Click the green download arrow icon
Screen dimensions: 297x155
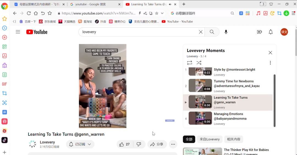286,13
